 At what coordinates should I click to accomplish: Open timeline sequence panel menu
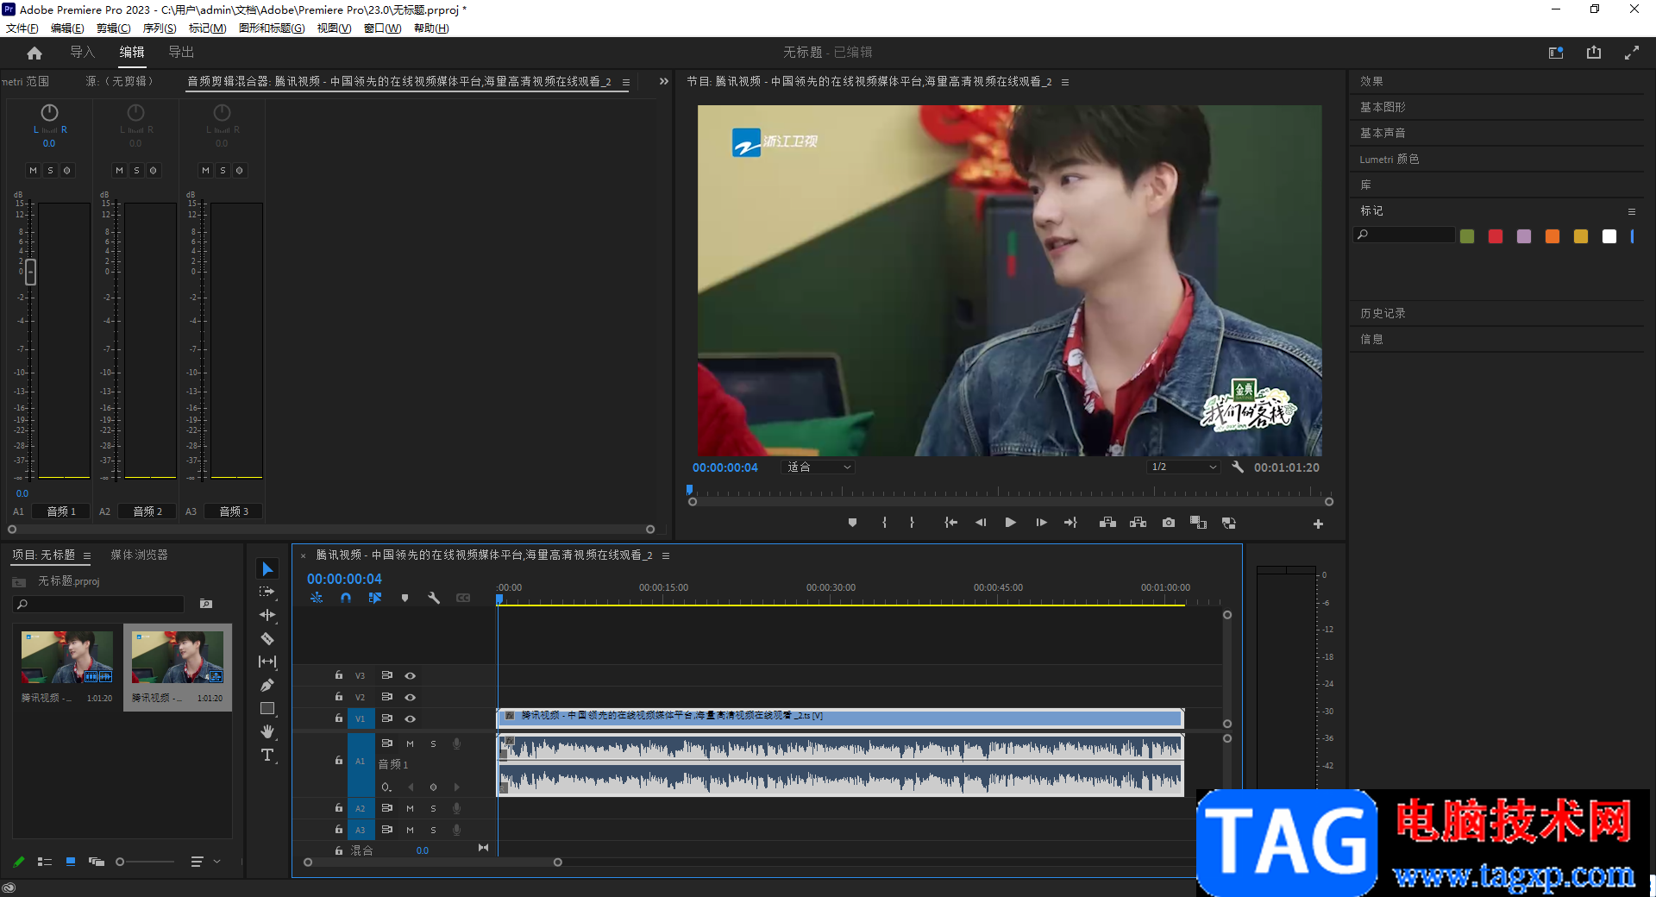click(x=666, y=555)
